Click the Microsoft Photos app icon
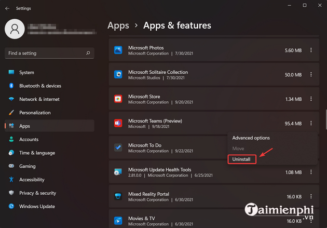 [118, 50]
